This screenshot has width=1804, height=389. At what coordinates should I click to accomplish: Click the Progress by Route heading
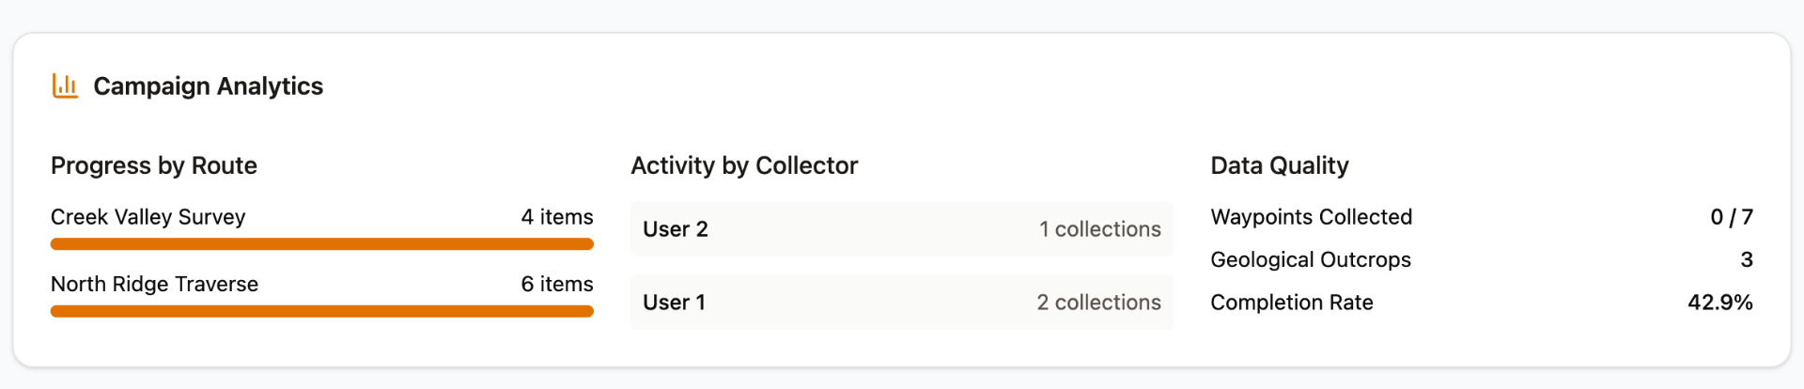tap(154, 165)
